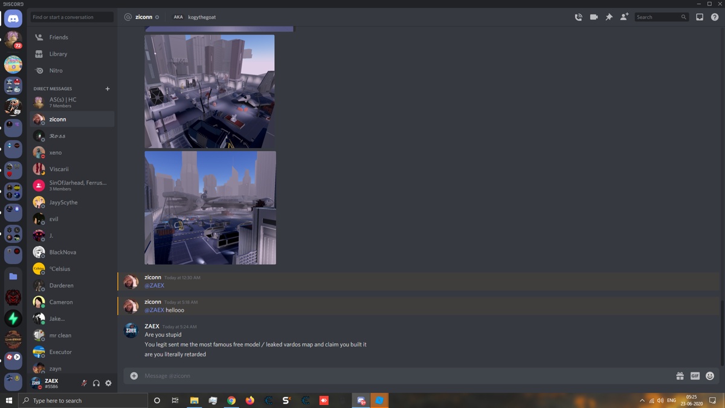Click the upload attachment plus button

tap(134, 376)
